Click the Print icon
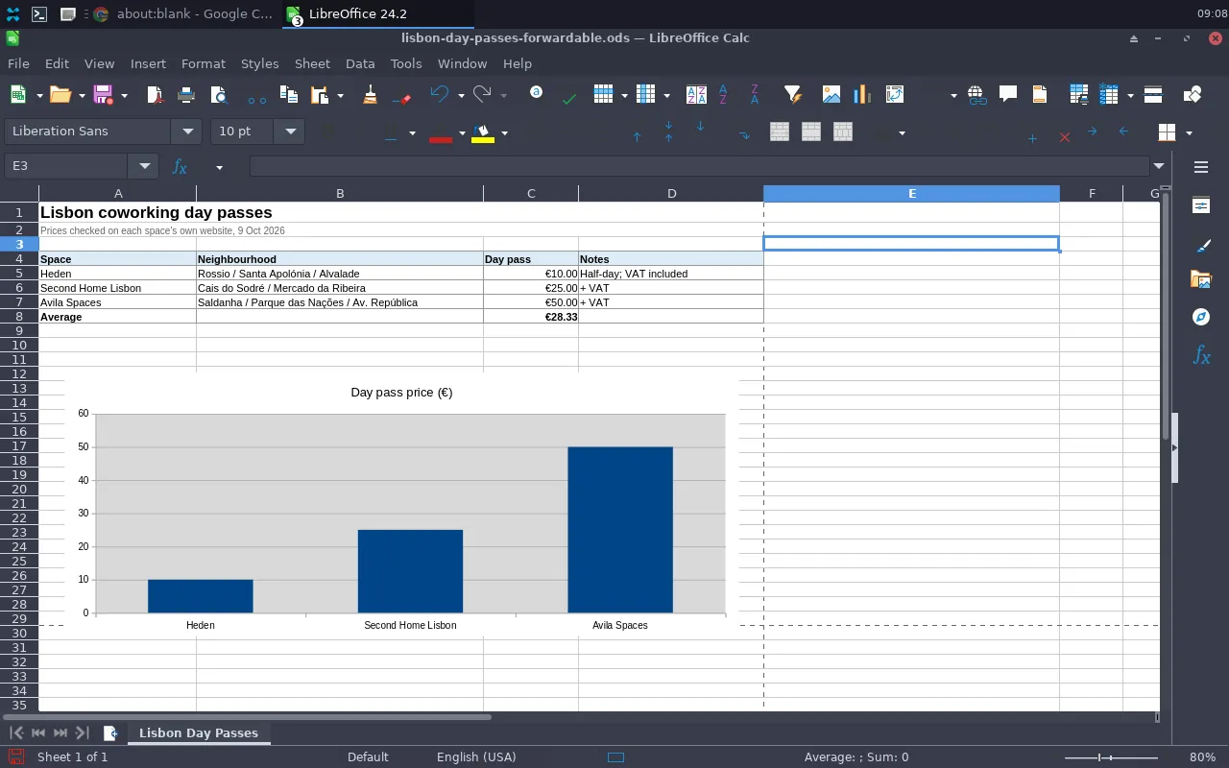1229x768 pixels. pyautogui.click(x=186, y=94)
